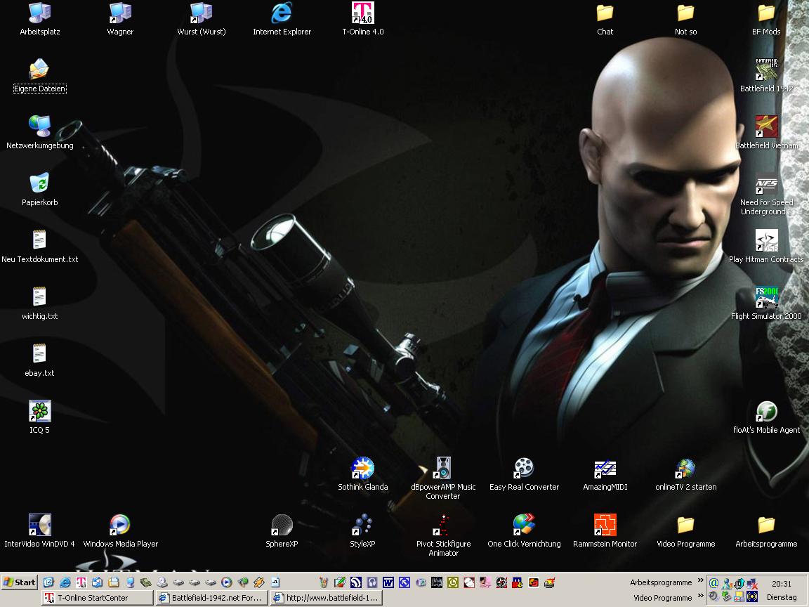Click the Video Programme toolbar label

(662, 598)
